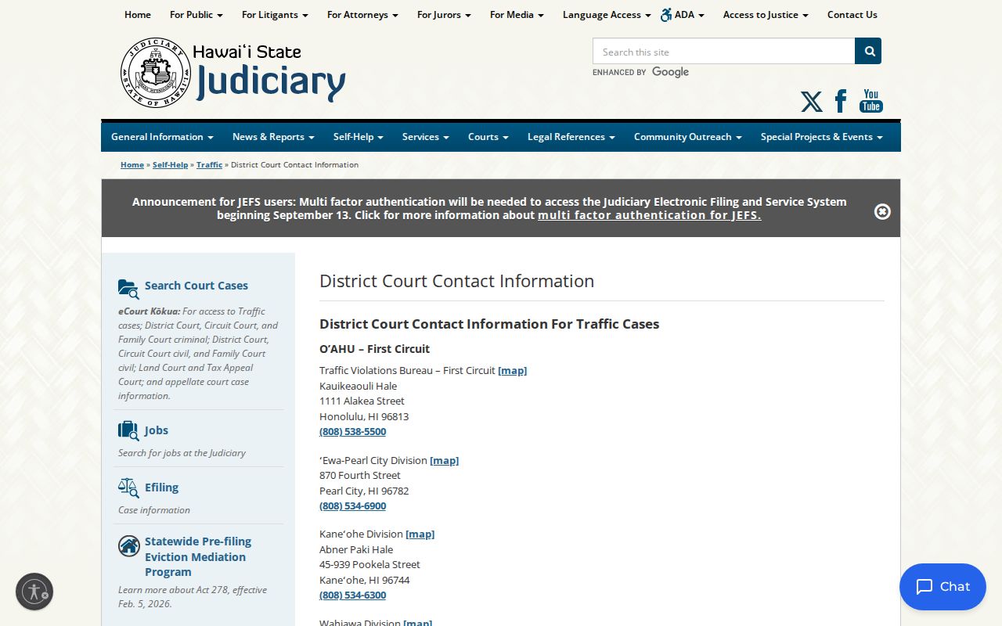Click the search magnifier button
1002x626 pixels.
pos(868,51)
